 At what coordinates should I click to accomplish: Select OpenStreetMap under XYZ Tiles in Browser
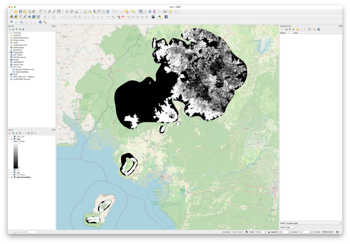click(22, 72)
